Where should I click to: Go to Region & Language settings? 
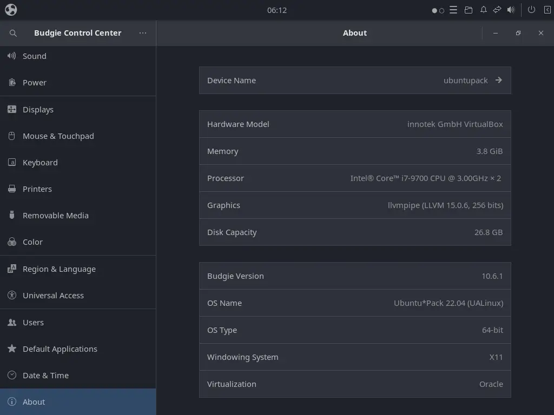click(x=59, y=269)
